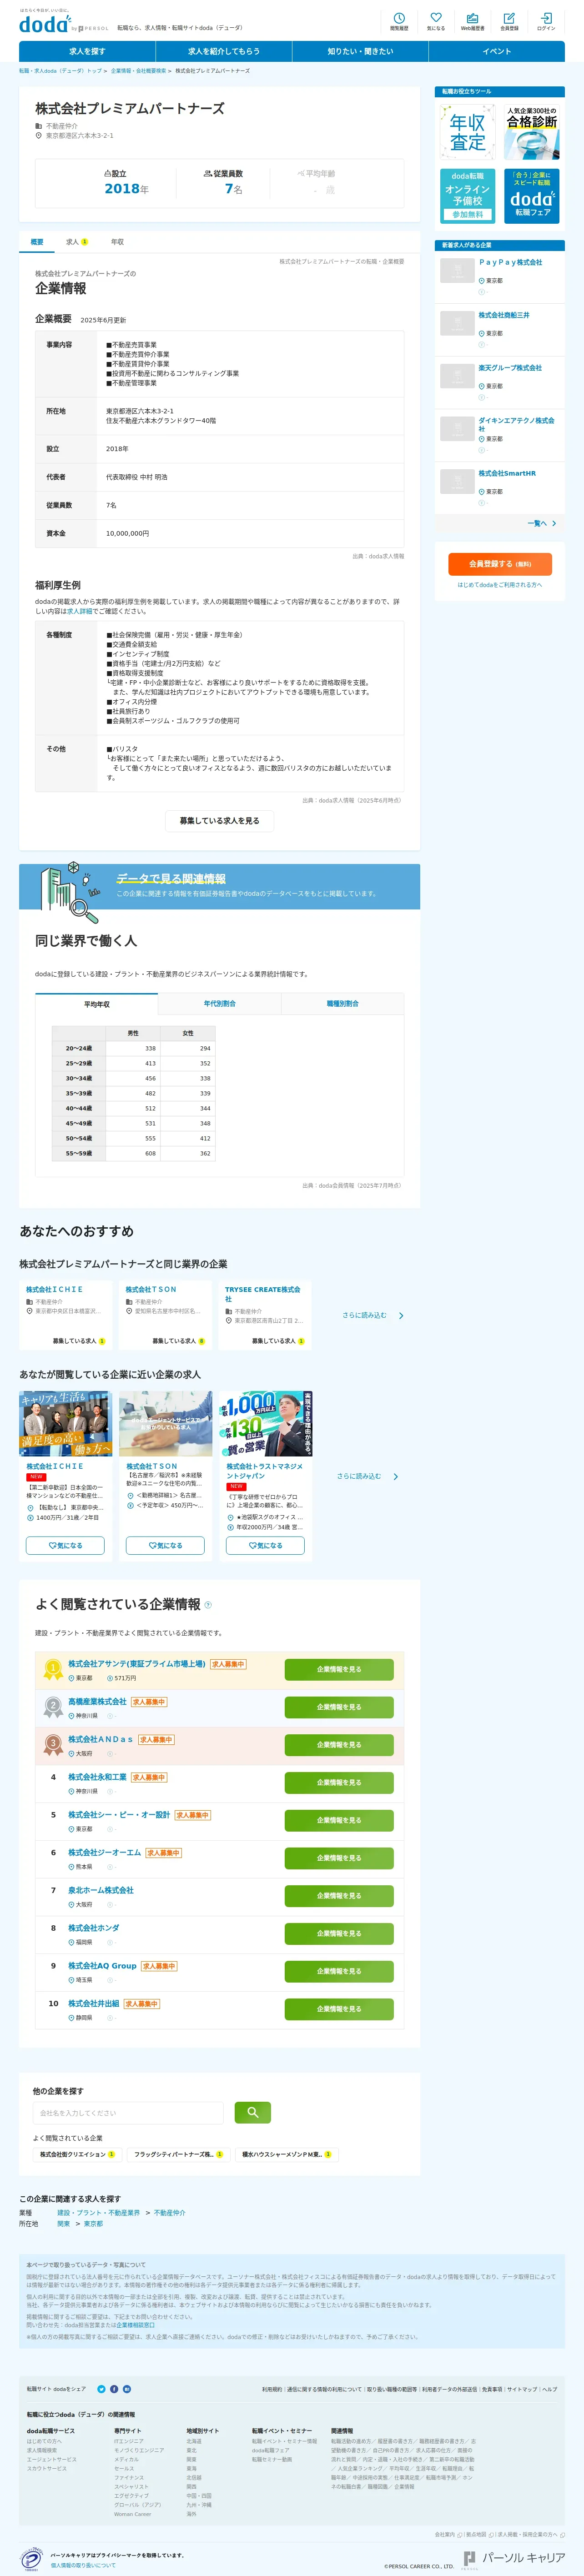584x2576 pixels.
Task: Click 企業情報を見る for 株式会社ホンダ
Action: click(339, 1933)
